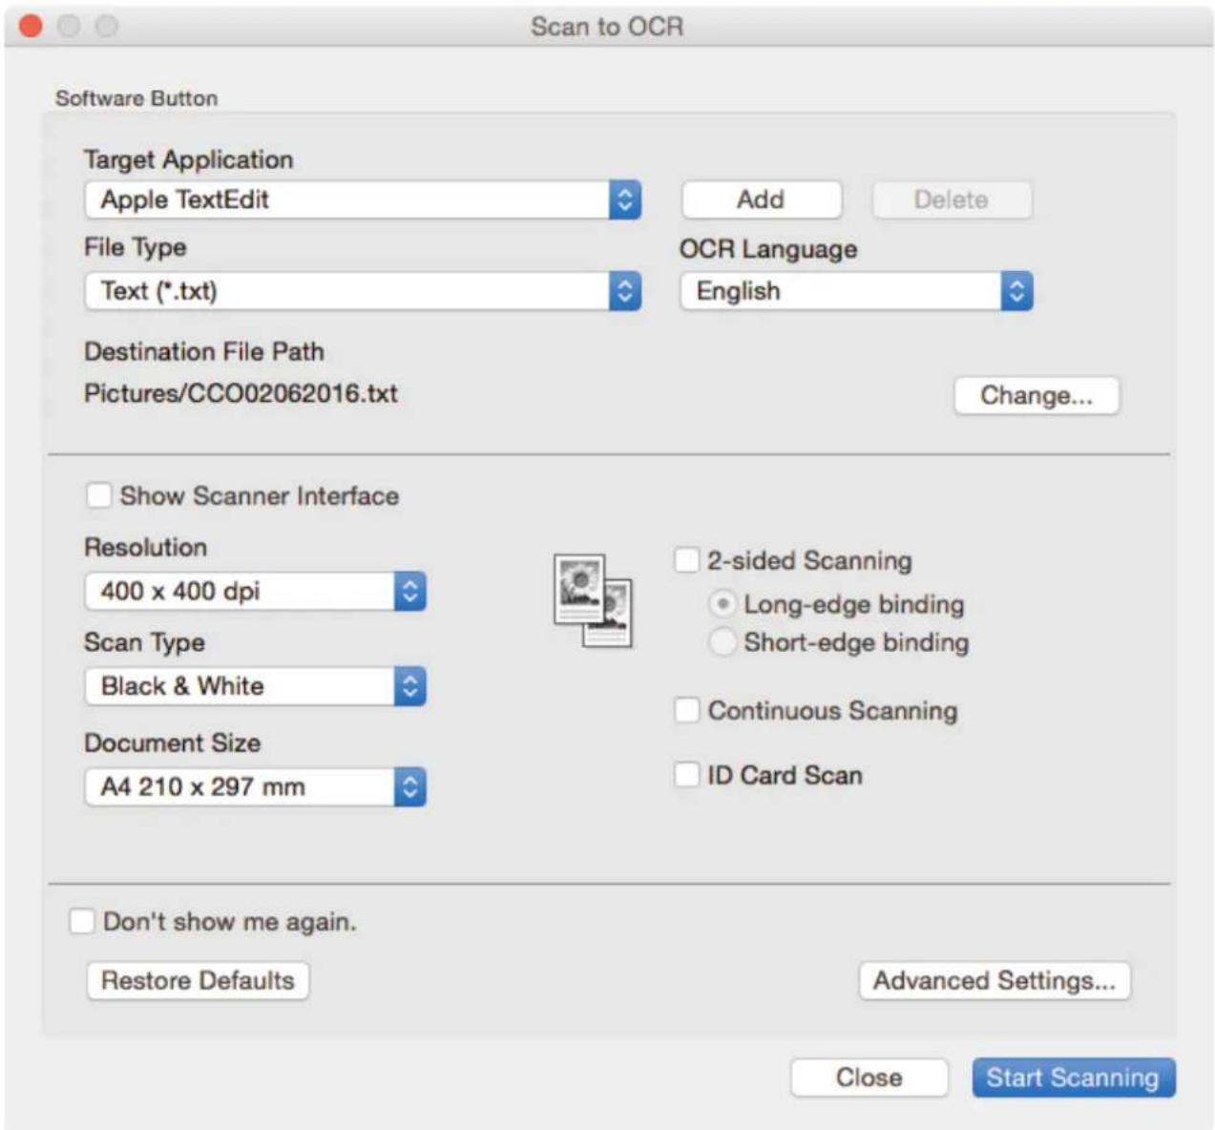Click Restore Defaults
The height and width of the screenshot is (1130, 1215).
198,980
